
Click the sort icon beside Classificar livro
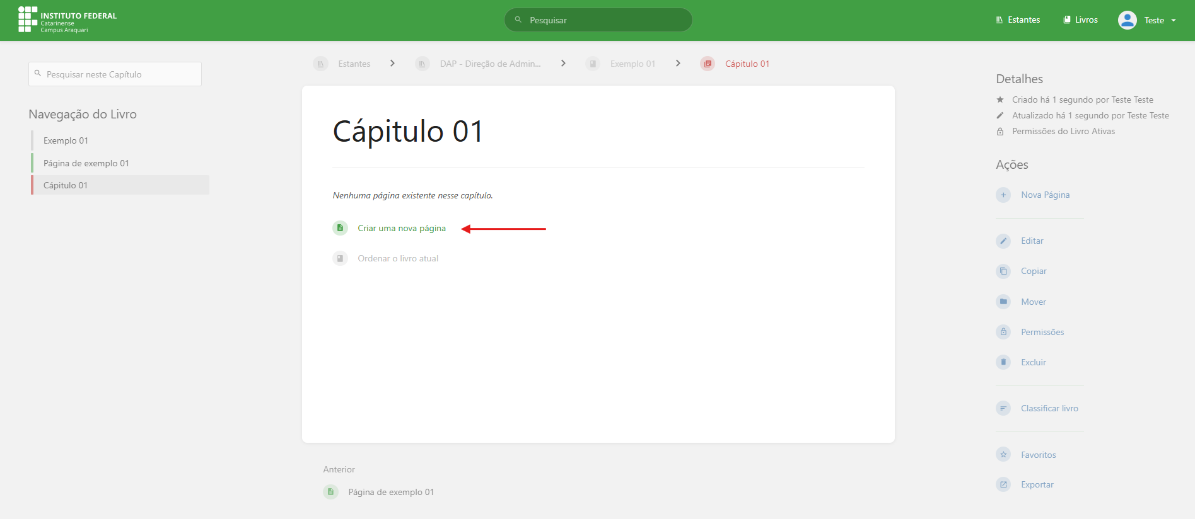point(1003,408)
